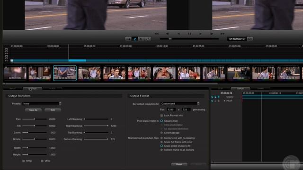Click the Left Blanking slider
303x170 pixels.
pos(96,119)
